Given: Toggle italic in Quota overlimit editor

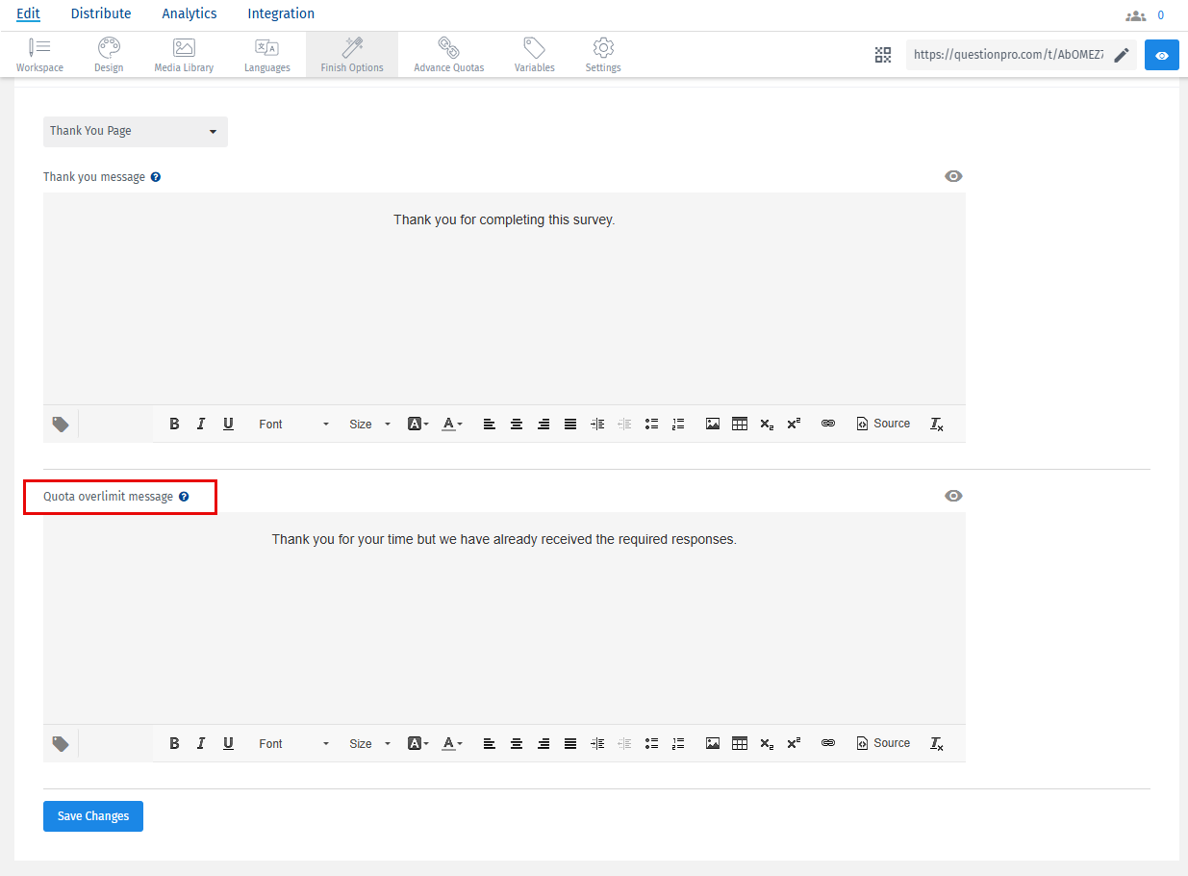Looking at the screenshot, I should [x=201, y=743].
